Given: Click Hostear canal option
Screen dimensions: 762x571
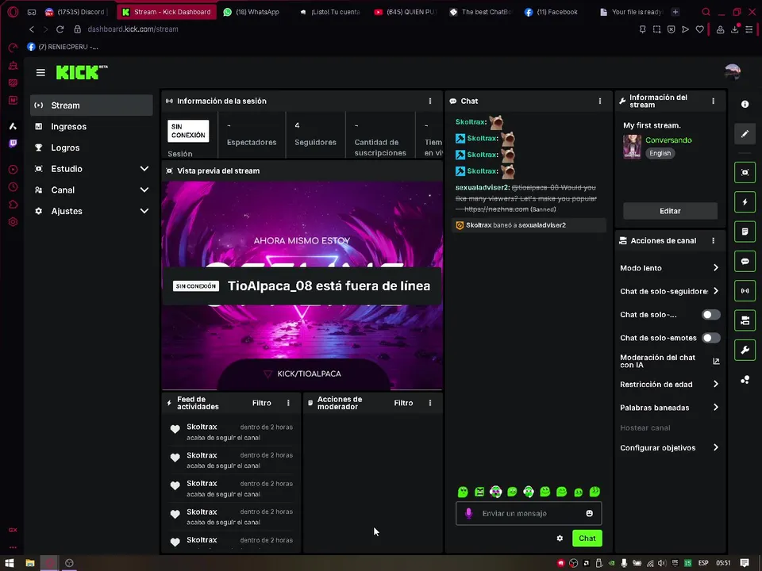Looking at the screenshot, I should pos(645,427).
